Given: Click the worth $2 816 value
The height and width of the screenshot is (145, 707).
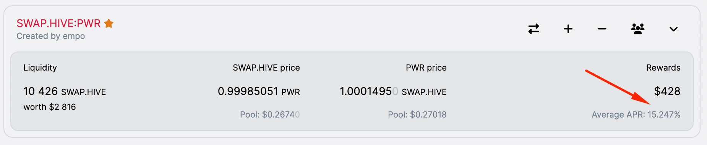Looking at the screenshot, I should (x=50, y=107).
